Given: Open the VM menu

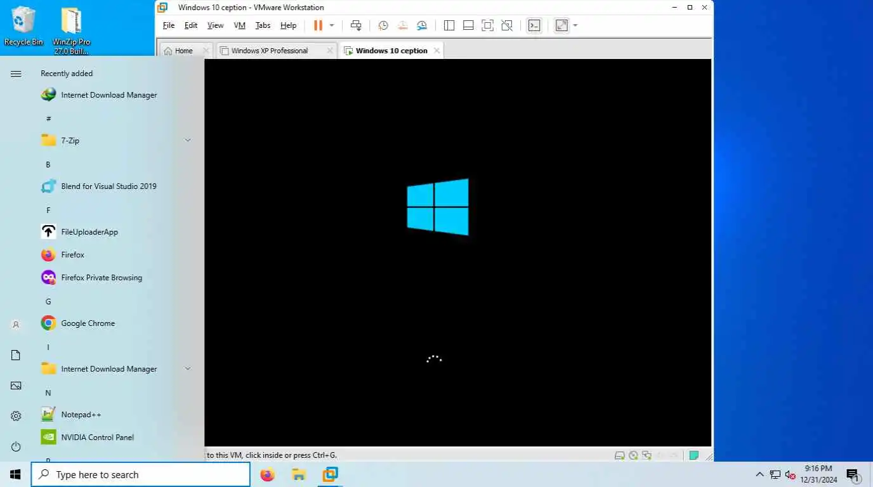Looking at the screenshot, I should (x=239, y=25).
